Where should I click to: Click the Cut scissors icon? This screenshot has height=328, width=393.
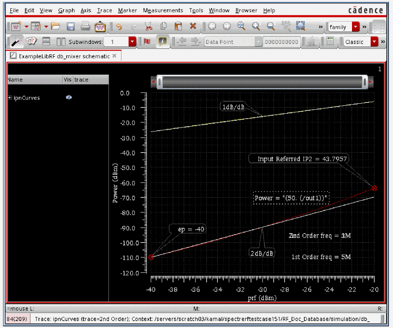click(148, 27)
